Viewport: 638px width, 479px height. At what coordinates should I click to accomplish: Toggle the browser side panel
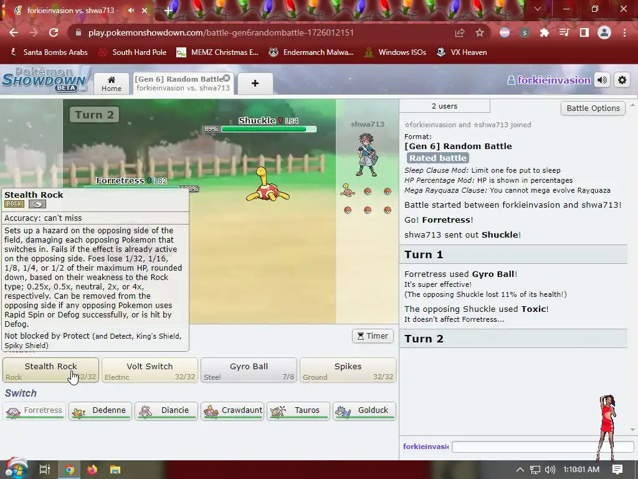coord(584,32)
